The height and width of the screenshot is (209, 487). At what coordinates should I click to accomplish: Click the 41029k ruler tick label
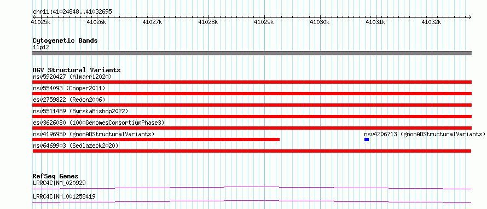pyautogui.click(x=264, y=22)
